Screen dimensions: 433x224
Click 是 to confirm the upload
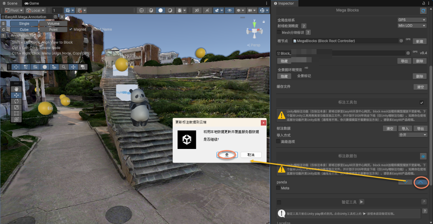[x=227, y=155]
